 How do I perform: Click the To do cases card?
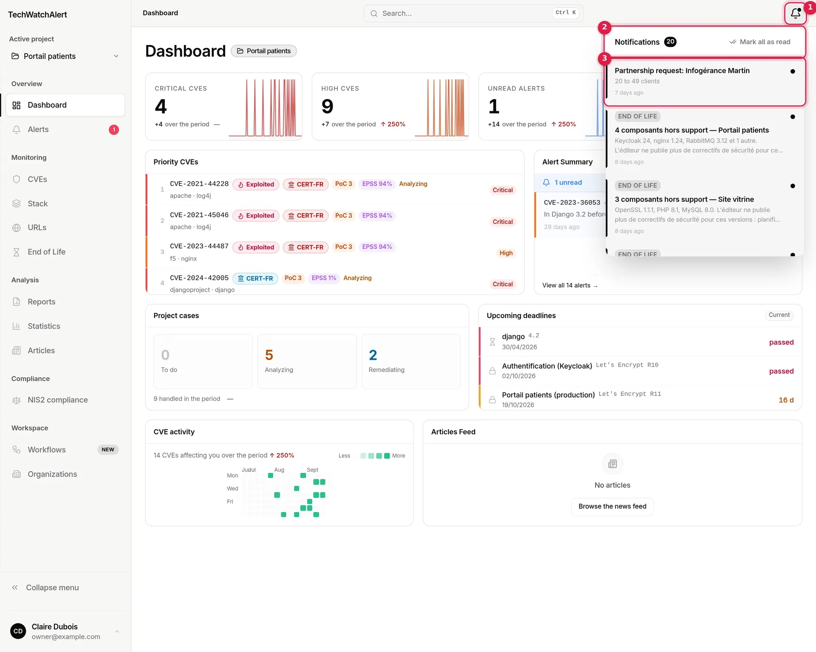click(x=203, y=362)
